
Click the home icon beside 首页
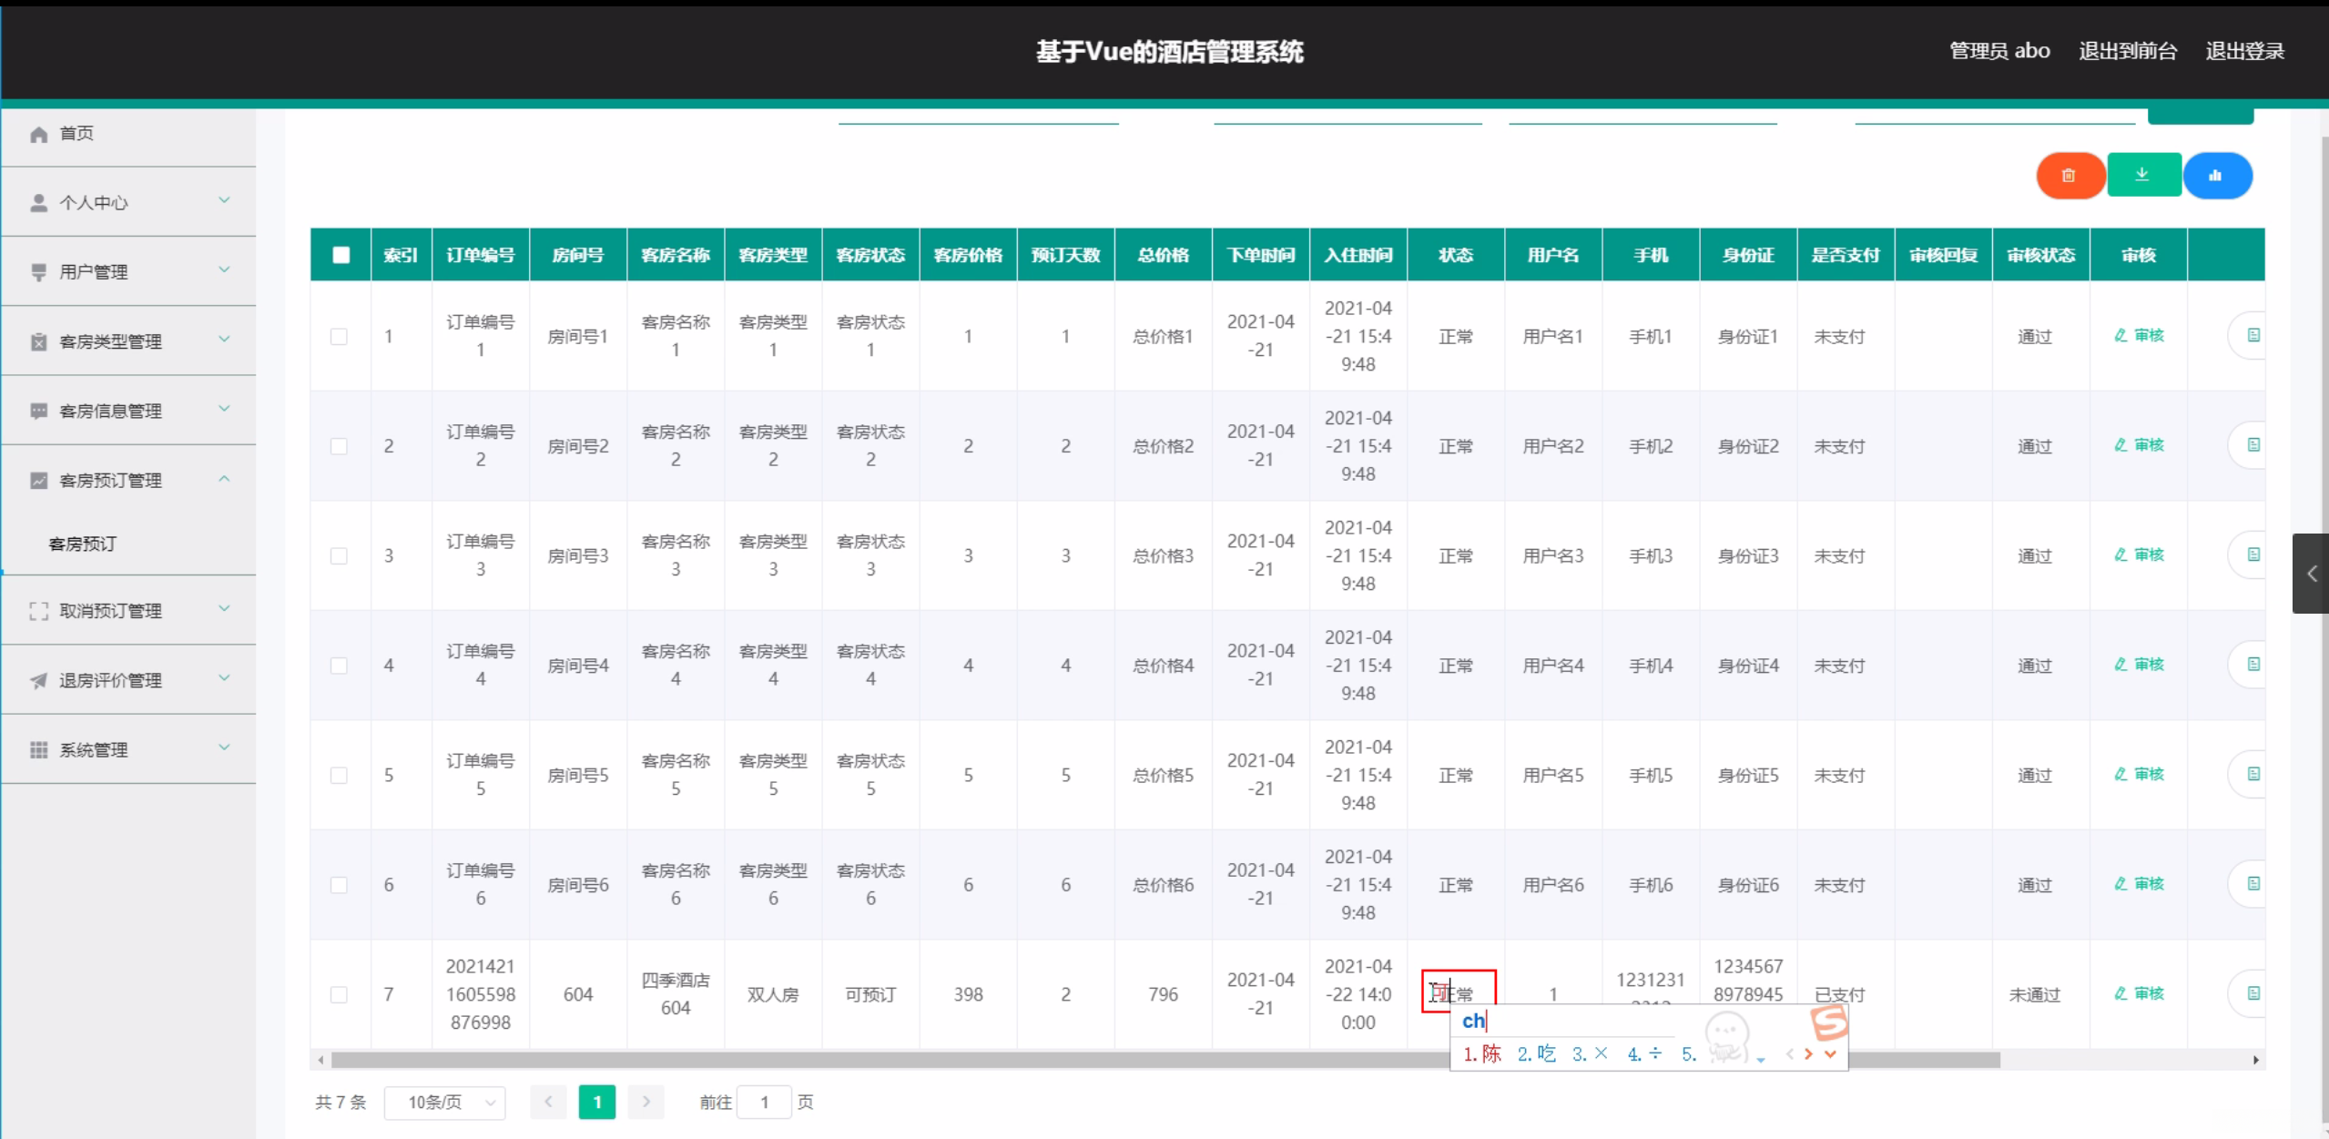(x=38, y=134)
